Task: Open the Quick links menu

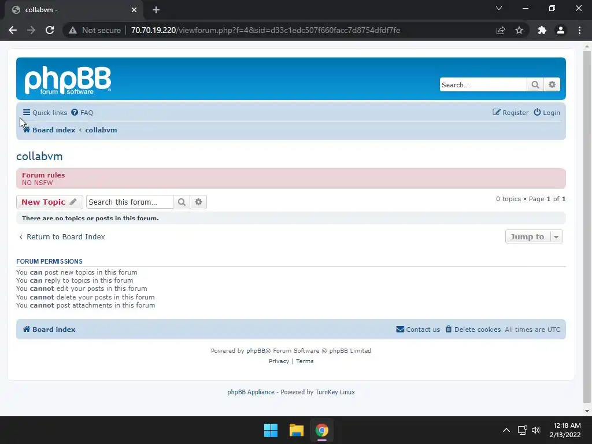Action: tap(45, 113)
